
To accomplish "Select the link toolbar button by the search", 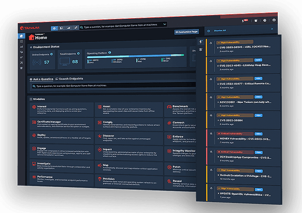I will pos(76,28).
